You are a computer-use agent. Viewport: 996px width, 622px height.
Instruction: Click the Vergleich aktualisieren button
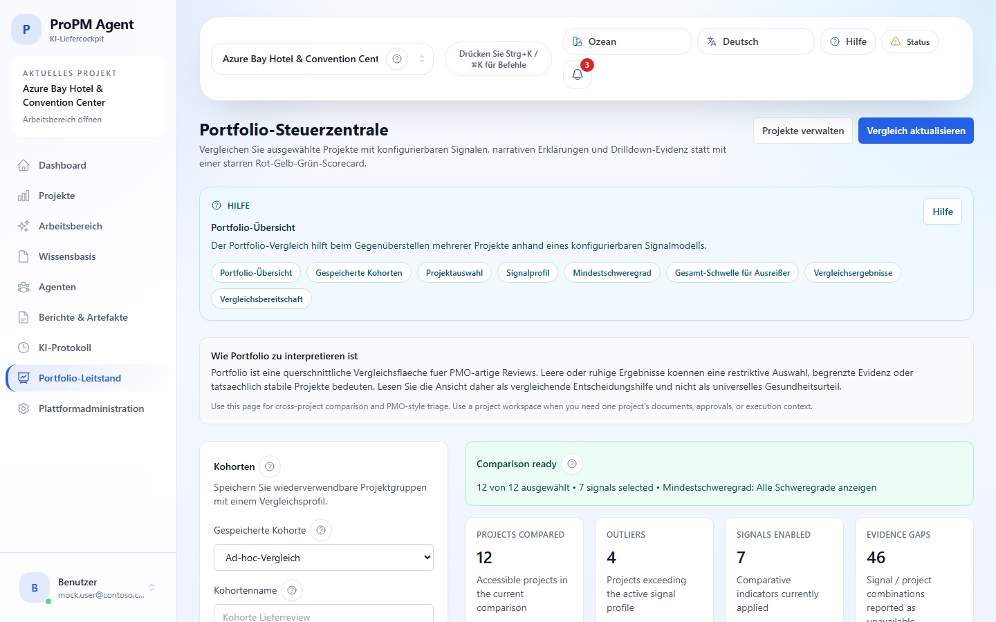point(915,131)
